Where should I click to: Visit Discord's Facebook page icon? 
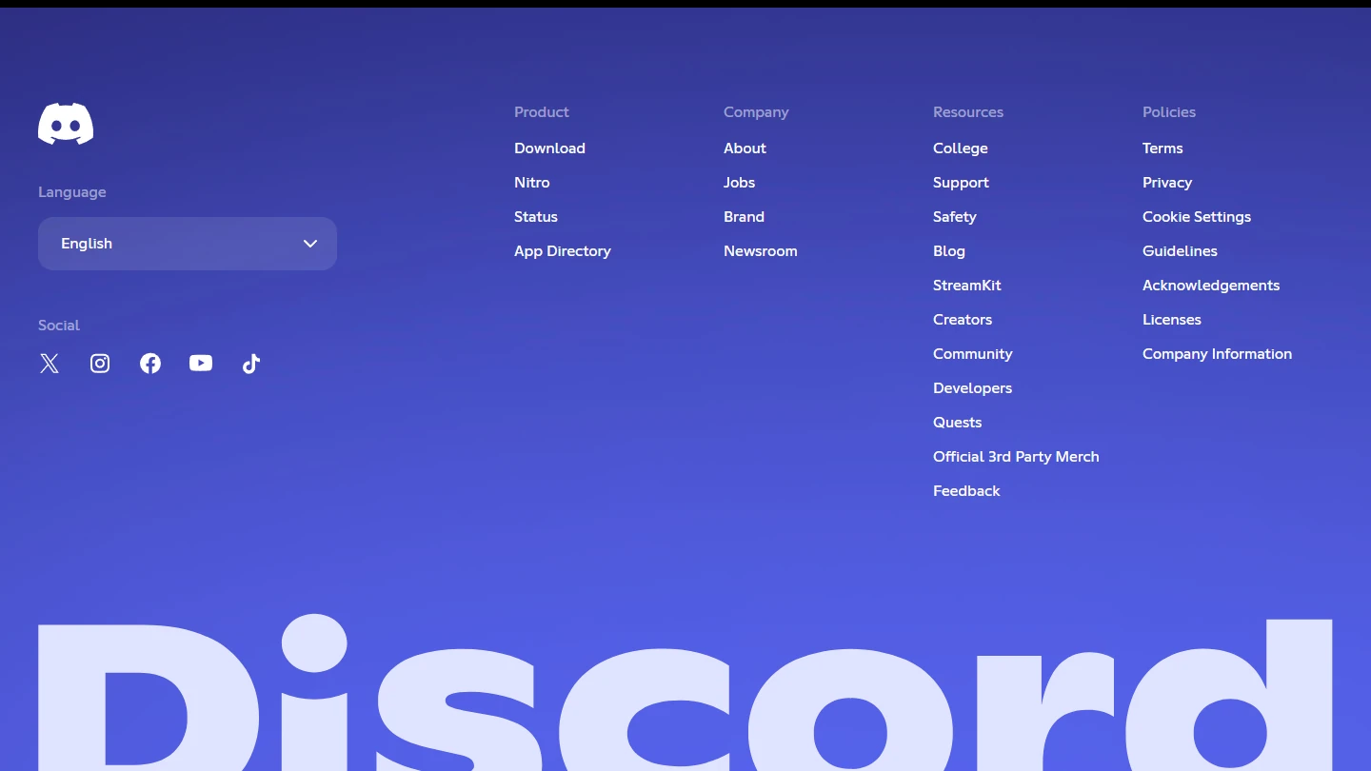150,364
